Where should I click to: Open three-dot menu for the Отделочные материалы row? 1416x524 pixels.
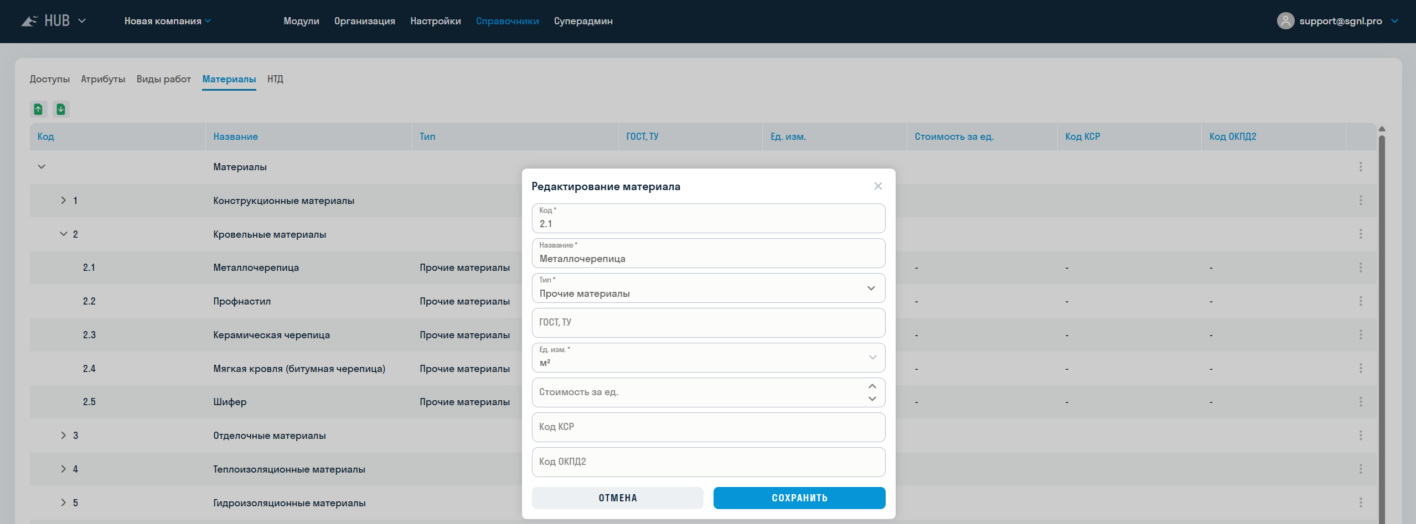pyautogui.click(x=1361, y=436)
